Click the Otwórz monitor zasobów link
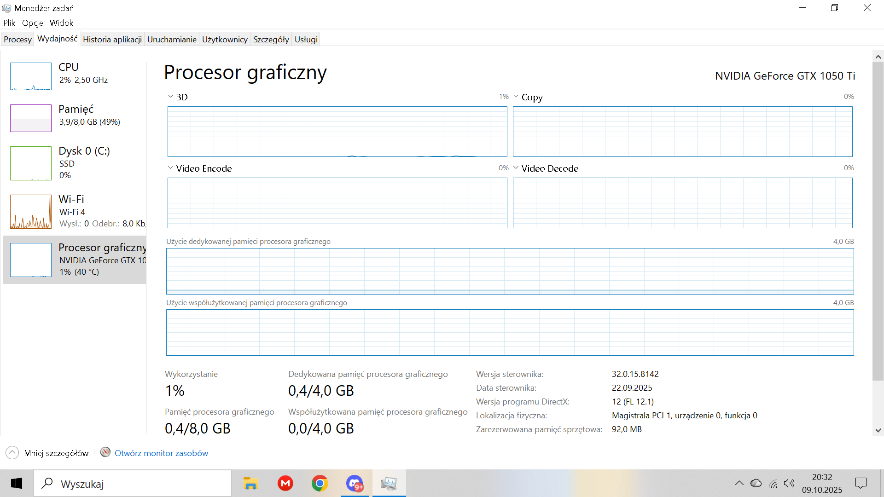The width and height of the screenshot is (884, 497). 161,453
